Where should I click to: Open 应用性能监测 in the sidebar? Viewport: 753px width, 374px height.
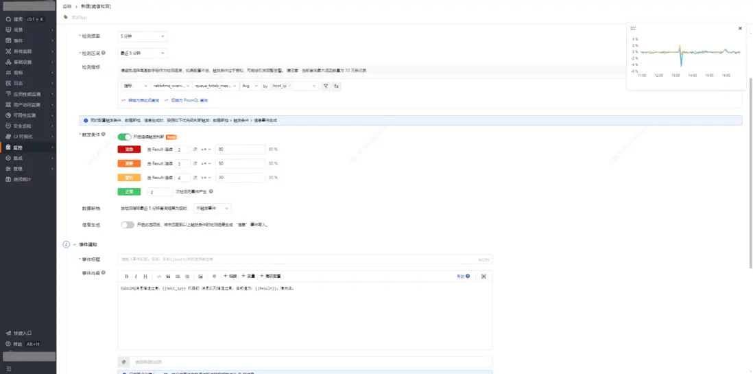(x=28, y=94)
